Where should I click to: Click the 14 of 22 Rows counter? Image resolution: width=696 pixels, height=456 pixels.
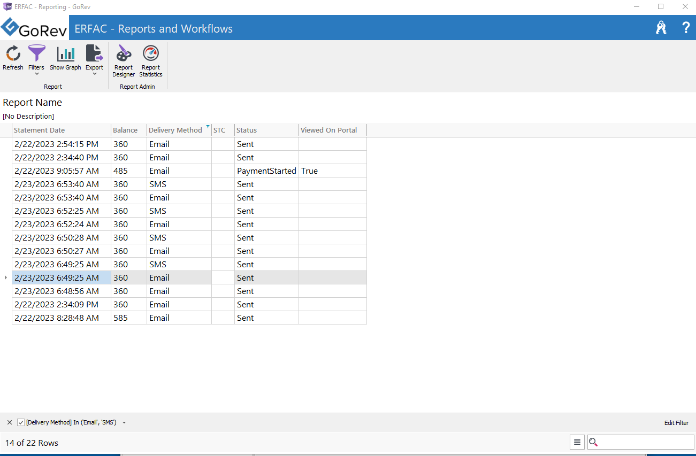32,443
